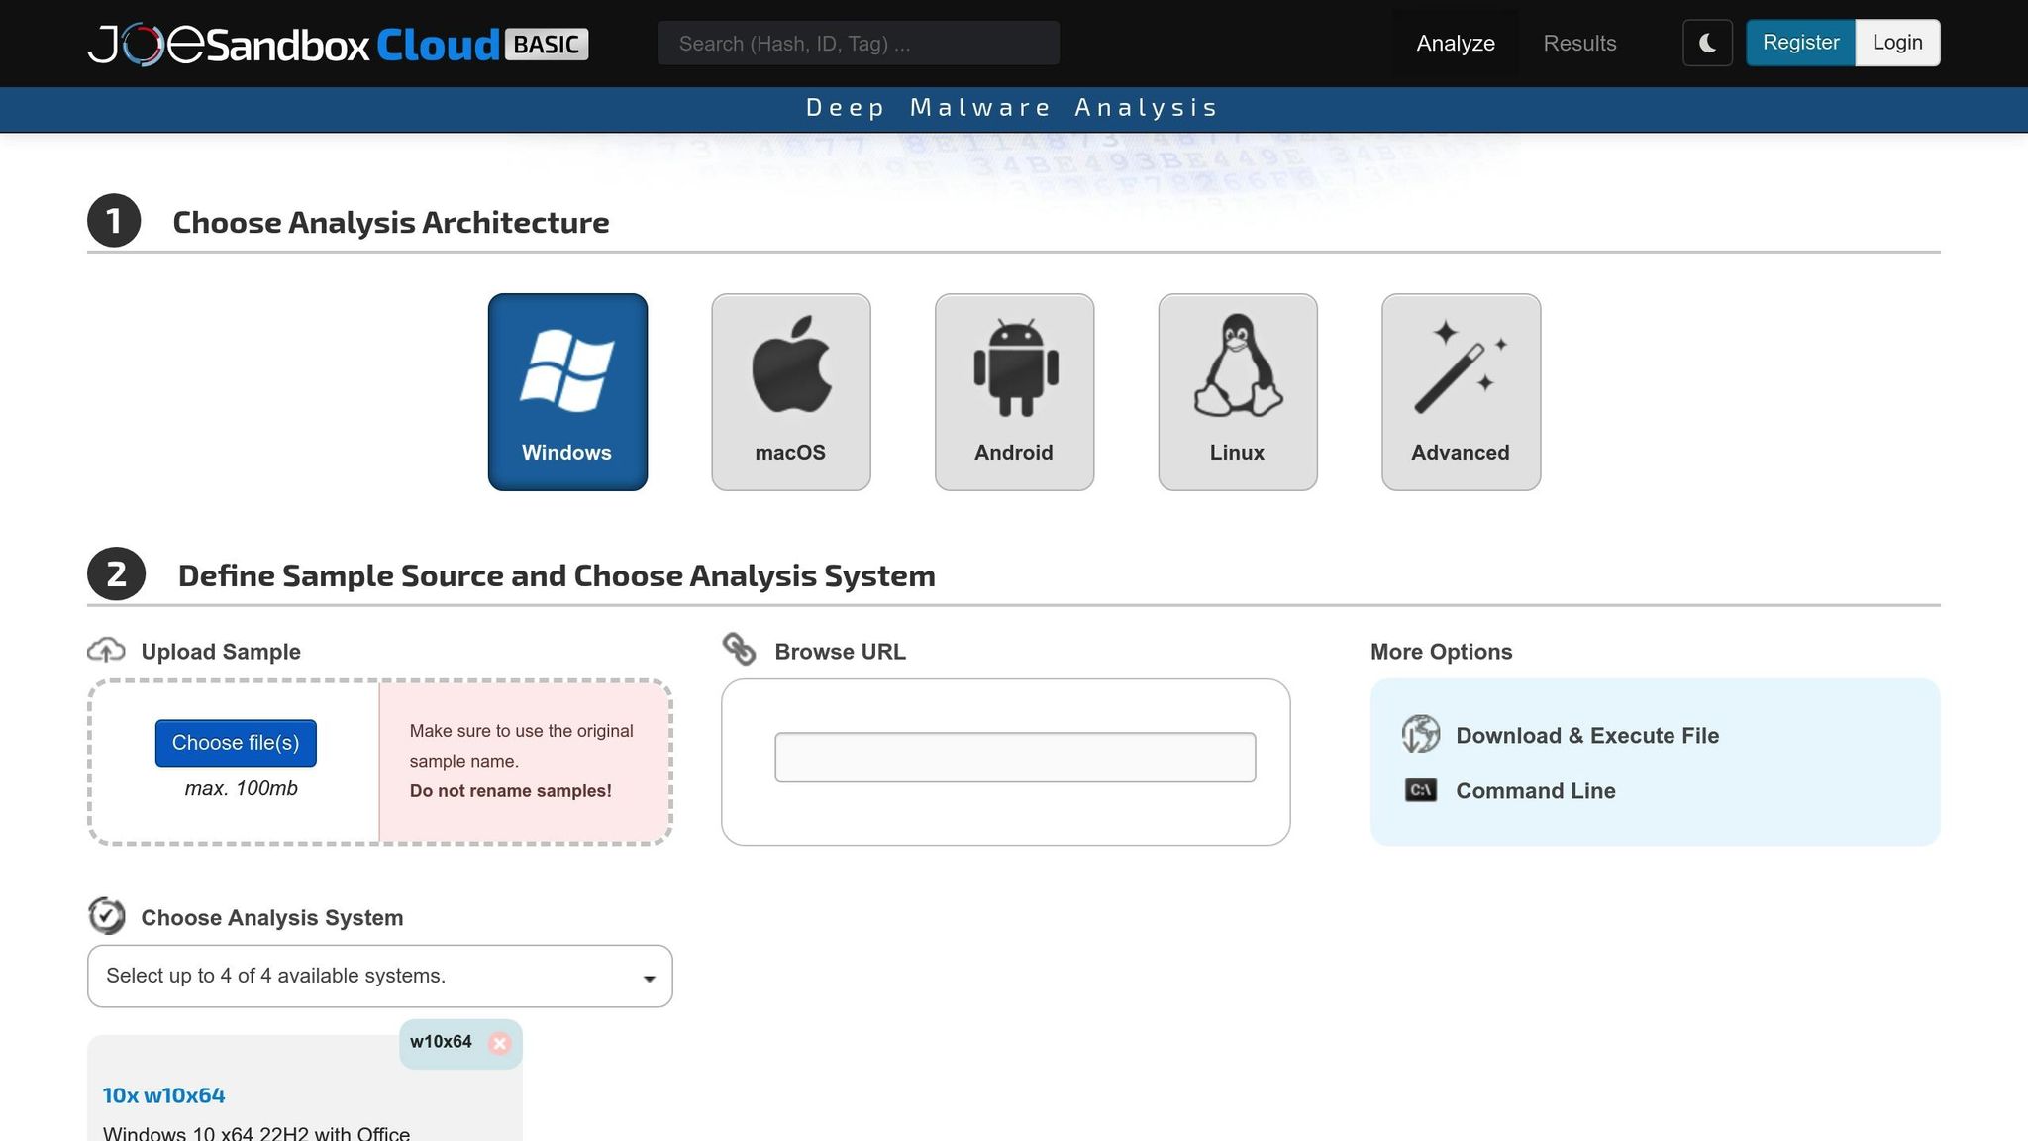Click the Login button
The width and height of the screenshot is (2028, 1141).
click(1897, 43)
